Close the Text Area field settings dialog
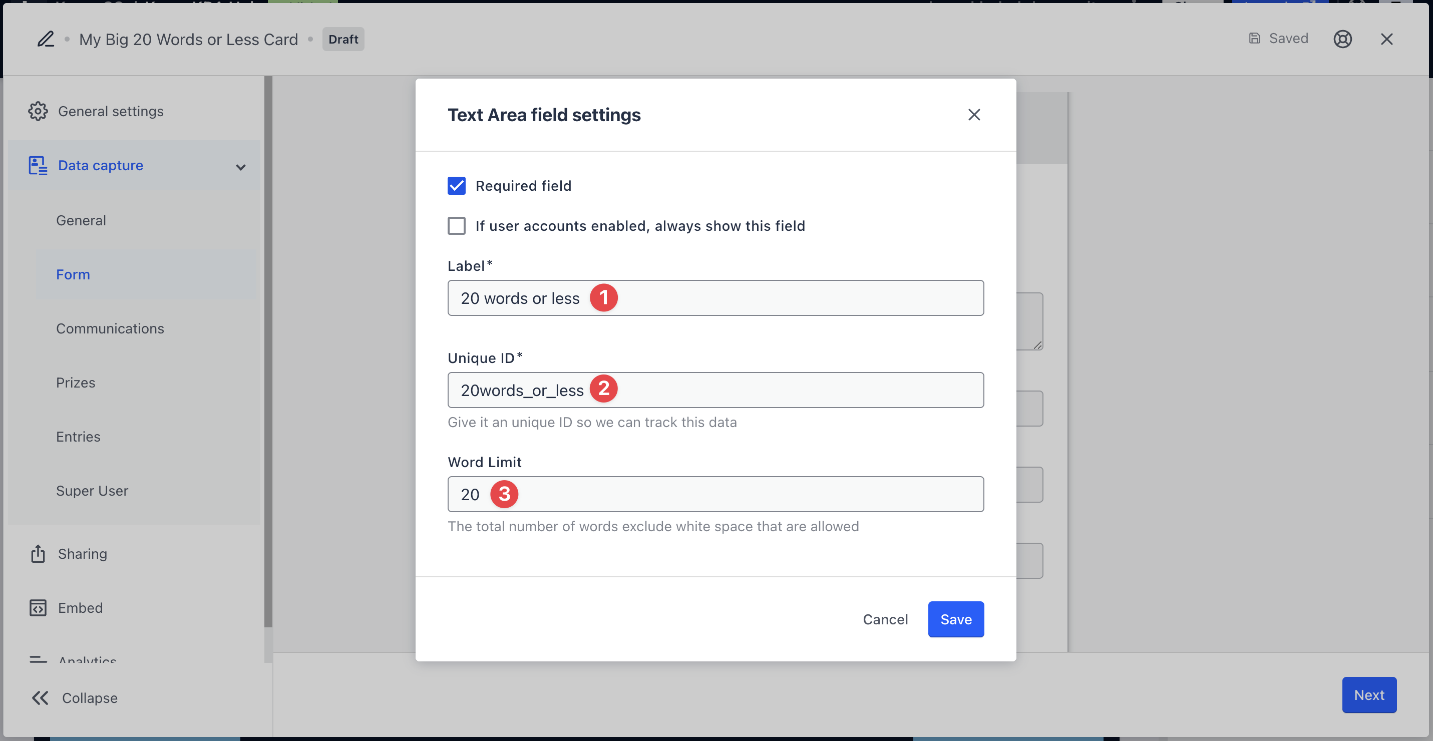The width and height of the screenshot is (1433, 741). pos(973,115)
